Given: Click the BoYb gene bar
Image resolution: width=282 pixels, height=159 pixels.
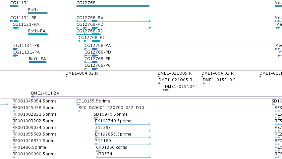Looking at the screenshot, I should (38, 13).
